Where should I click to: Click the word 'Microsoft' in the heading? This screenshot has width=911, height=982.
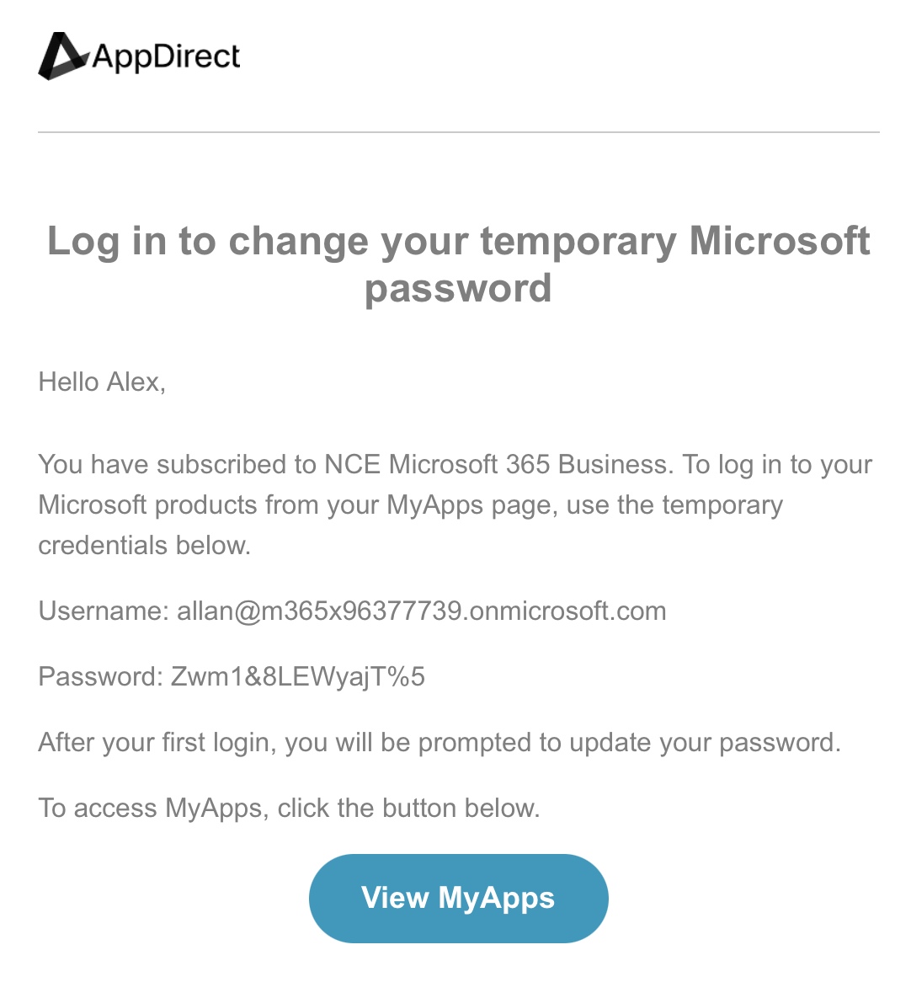point(780,241)
